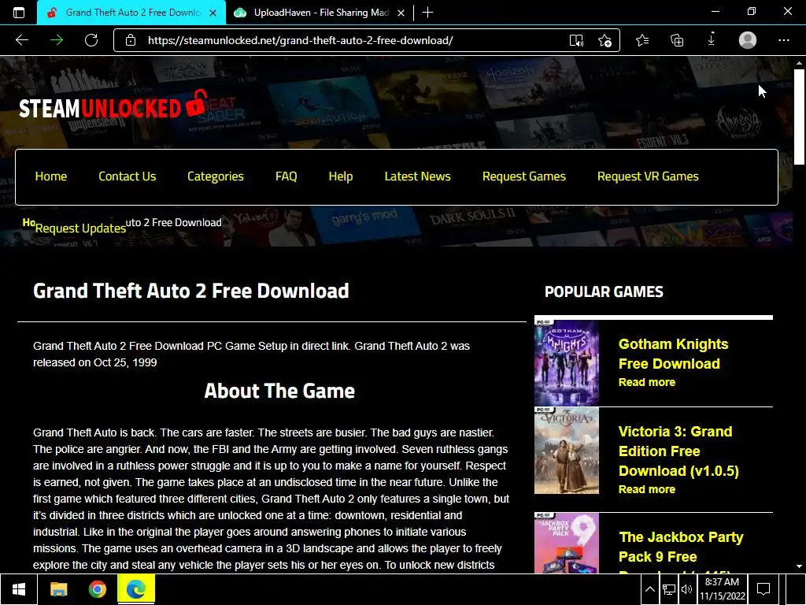Image resolution: width=806 pixels, height=605 pixels.
Task: Open the Latest News menu item
Action: (417, 176)
